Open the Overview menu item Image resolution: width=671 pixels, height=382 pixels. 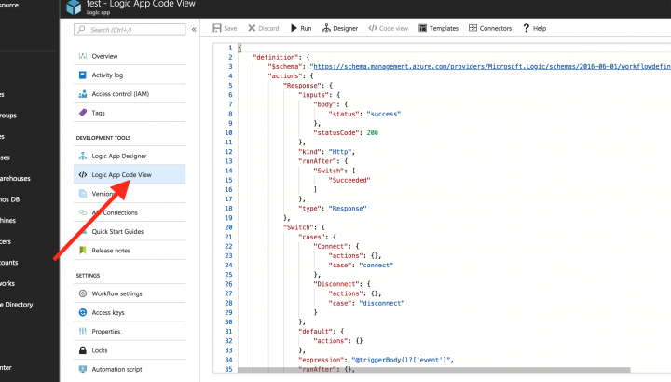pyautogui.click(x=104, y=56)
